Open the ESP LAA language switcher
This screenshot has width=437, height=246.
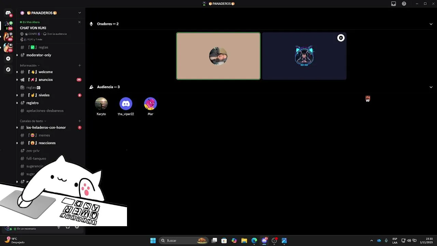click(x=395, y=241)
